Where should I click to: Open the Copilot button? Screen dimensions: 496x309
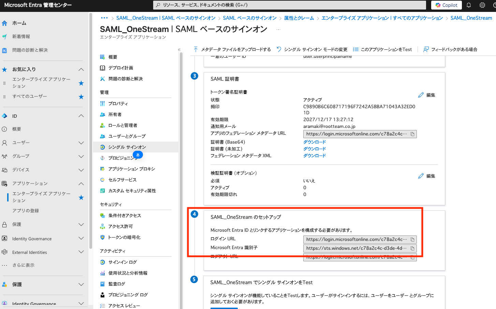[447, 5]
